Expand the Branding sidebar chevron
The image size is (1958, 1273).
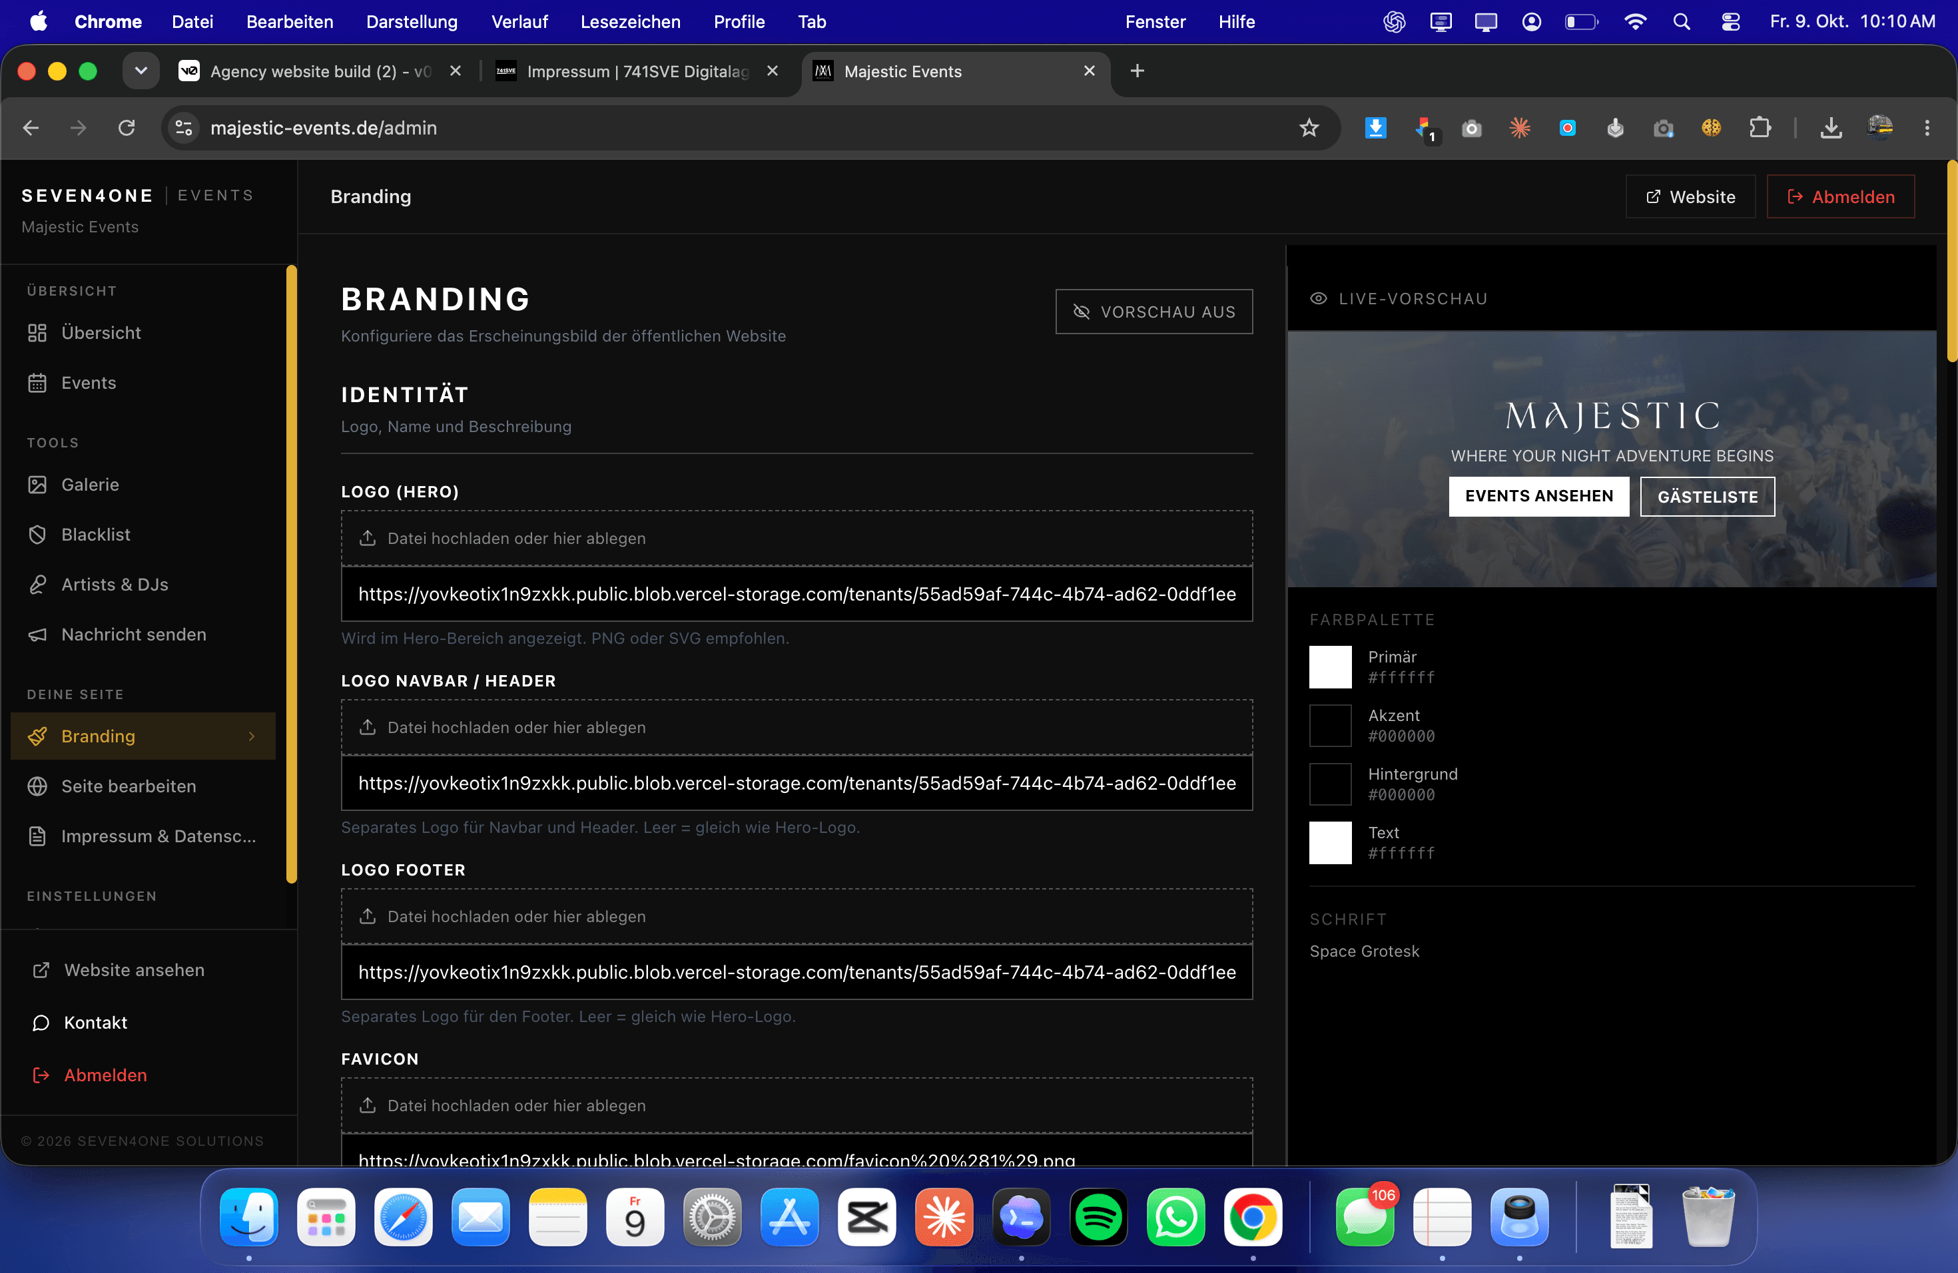[x=252, y=737]
